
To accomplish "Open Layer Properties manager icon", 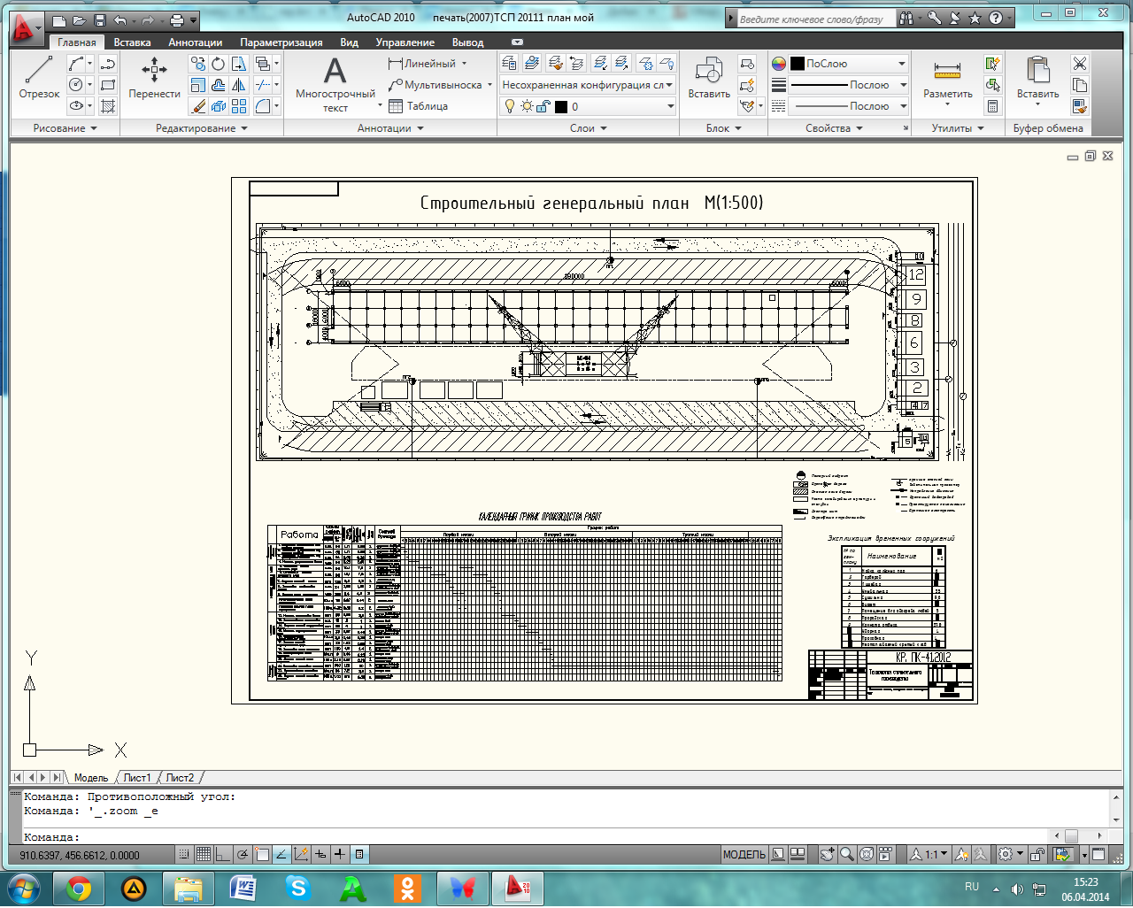I will coord(509,64).
